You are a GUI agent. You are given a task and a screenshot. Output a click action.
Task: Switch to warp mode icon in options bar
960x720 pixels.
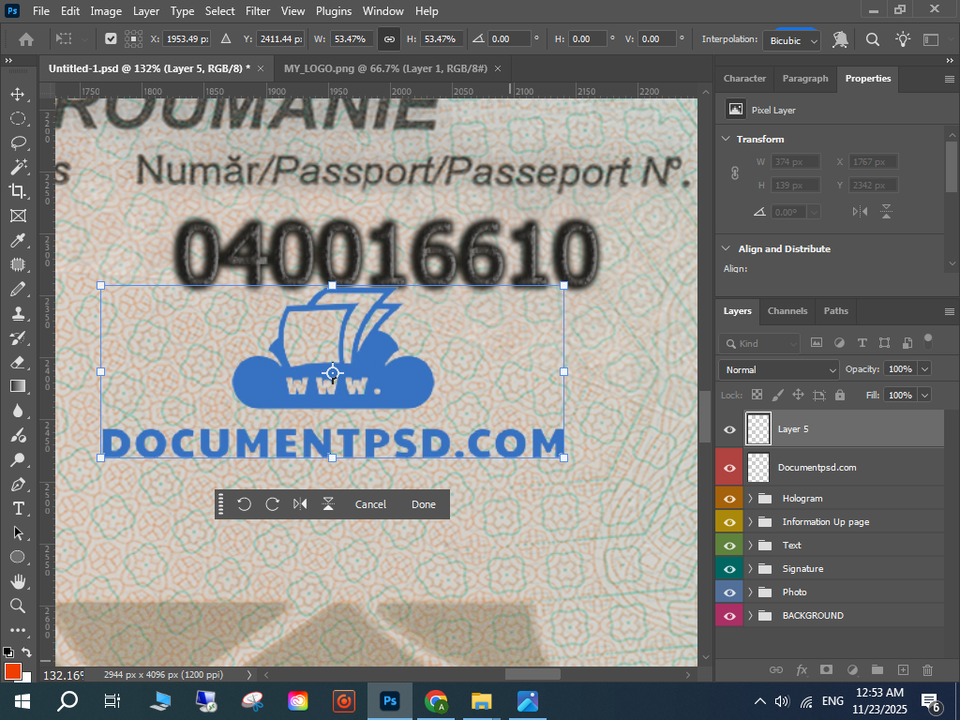pyautogui.click(x=840, y=39)
